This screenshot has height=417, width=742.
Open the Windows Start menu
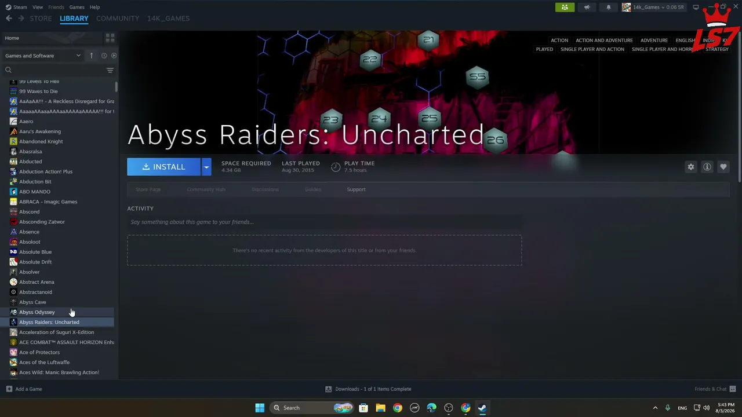[x=260, y=408]
